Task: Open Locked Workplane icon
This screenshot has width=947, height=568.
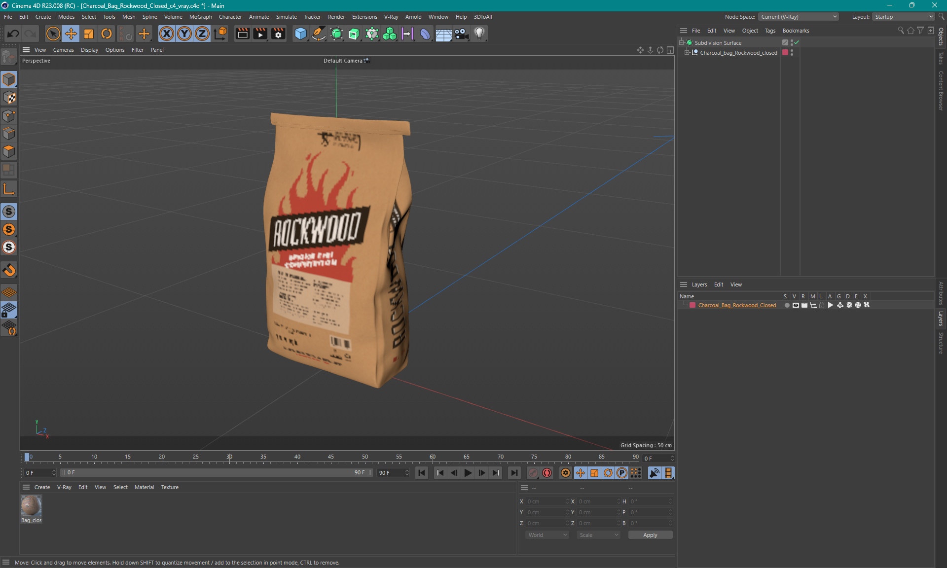Action: [9, 310]
